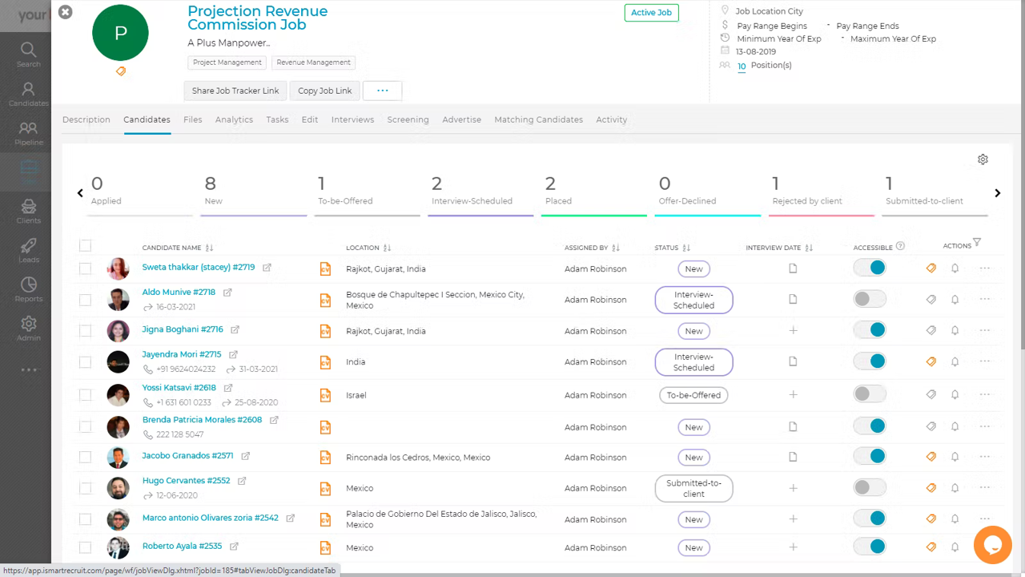Click the tag icon in Jayendra Mori's row
The height and width of the screenshot is (577, 1025).
point(931,361)
